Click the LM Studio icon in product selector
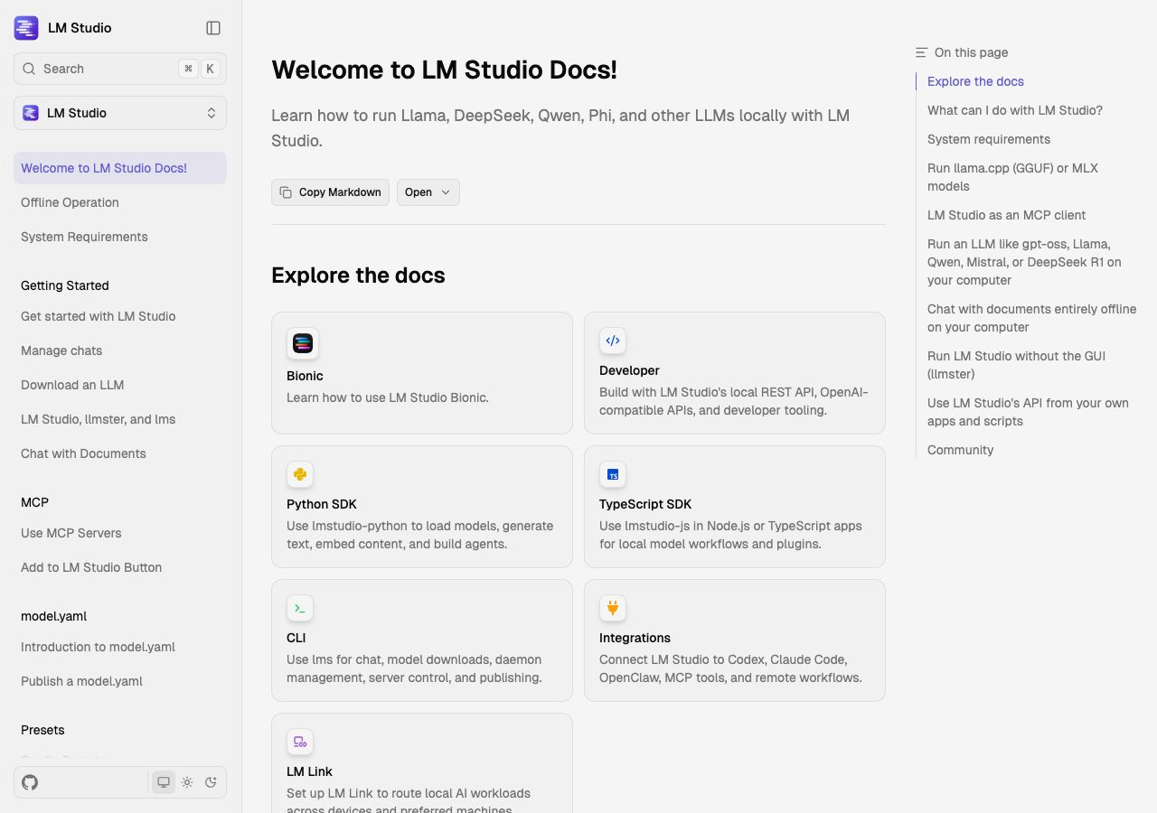 tap(31, 113)
